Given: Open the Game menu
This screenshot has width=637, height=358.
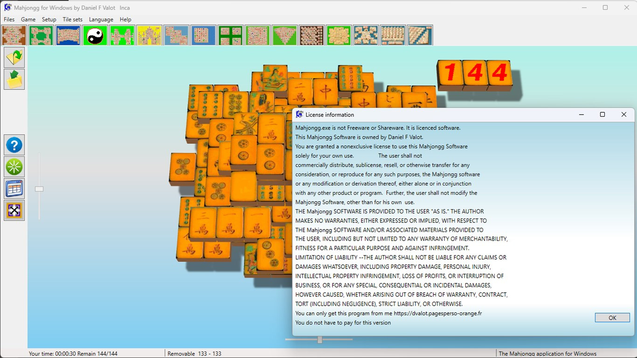Looking at the screenshot, I should (x=28, y=20).
